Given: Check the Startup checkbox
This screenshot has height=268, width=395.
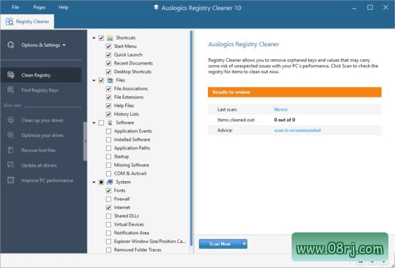Looking at the screenshot, I should (109, 157).
